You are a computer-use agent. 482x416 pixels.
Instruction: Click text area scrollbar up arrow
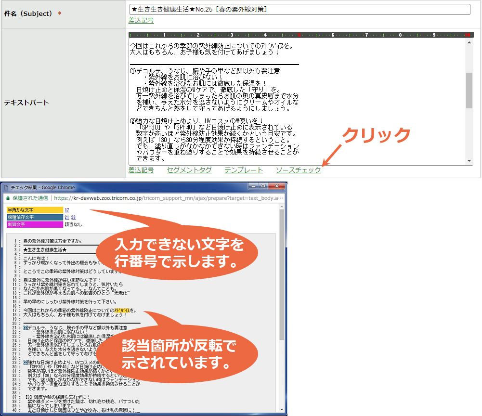(469, 43)
